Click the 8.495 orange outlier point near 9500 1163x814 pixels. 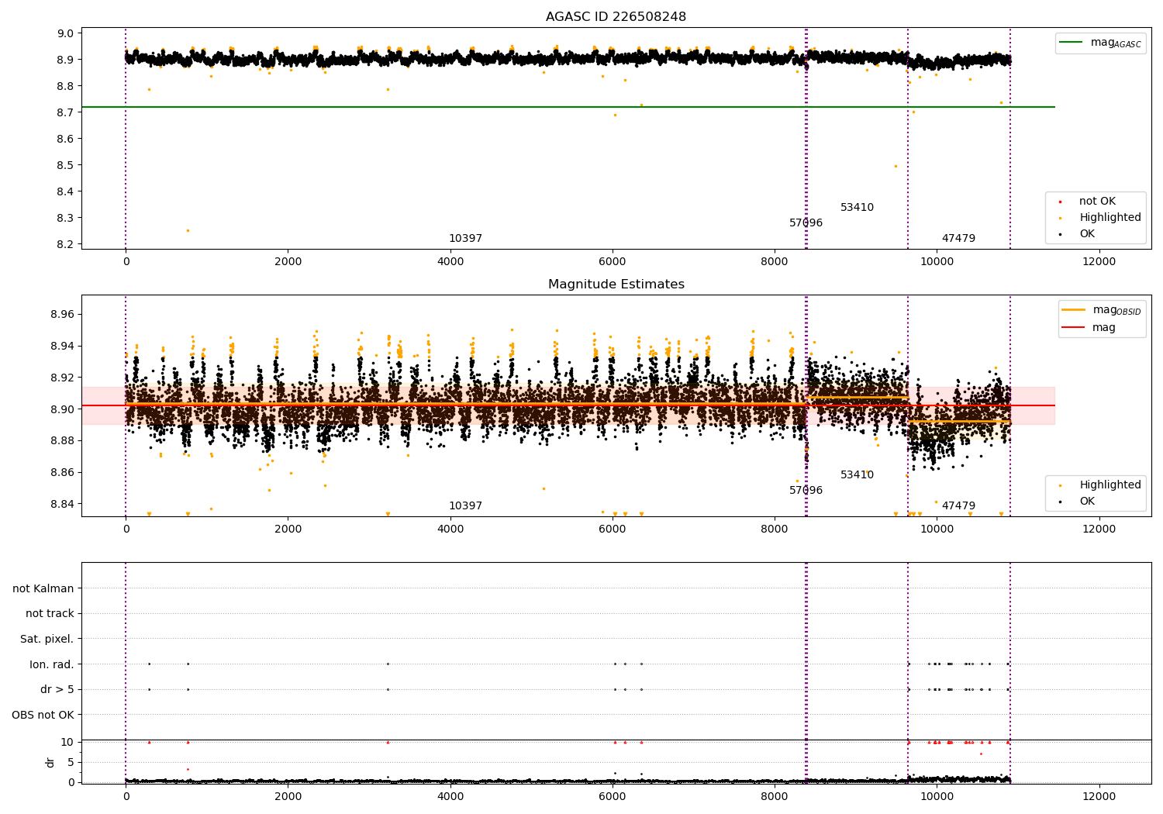tap(896, 166)
